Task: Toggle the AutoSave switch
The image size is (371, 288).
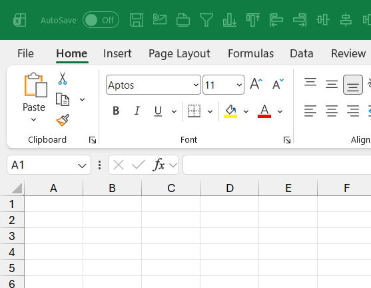Action: [101, 20]
